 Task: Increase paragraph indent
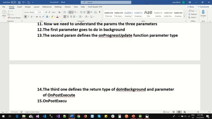(x=84, y=12)
